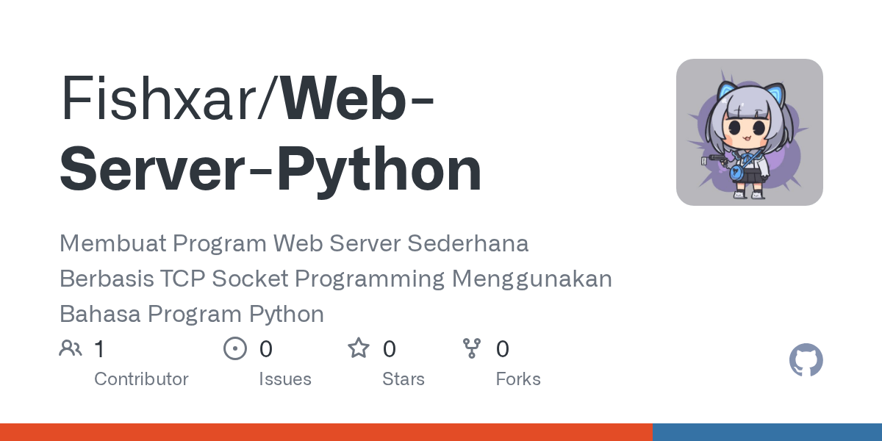Click the contributors people icon
This screenshot has height=441, width=882.
pyautogui.click(x=71, y=348)
